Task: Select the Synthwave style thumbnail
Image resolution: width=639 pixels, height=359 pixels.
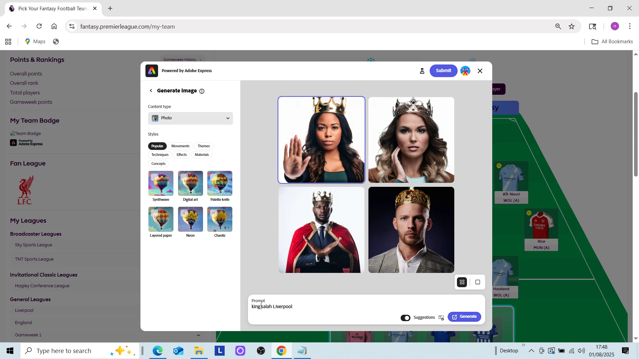Action: (161, 183)
